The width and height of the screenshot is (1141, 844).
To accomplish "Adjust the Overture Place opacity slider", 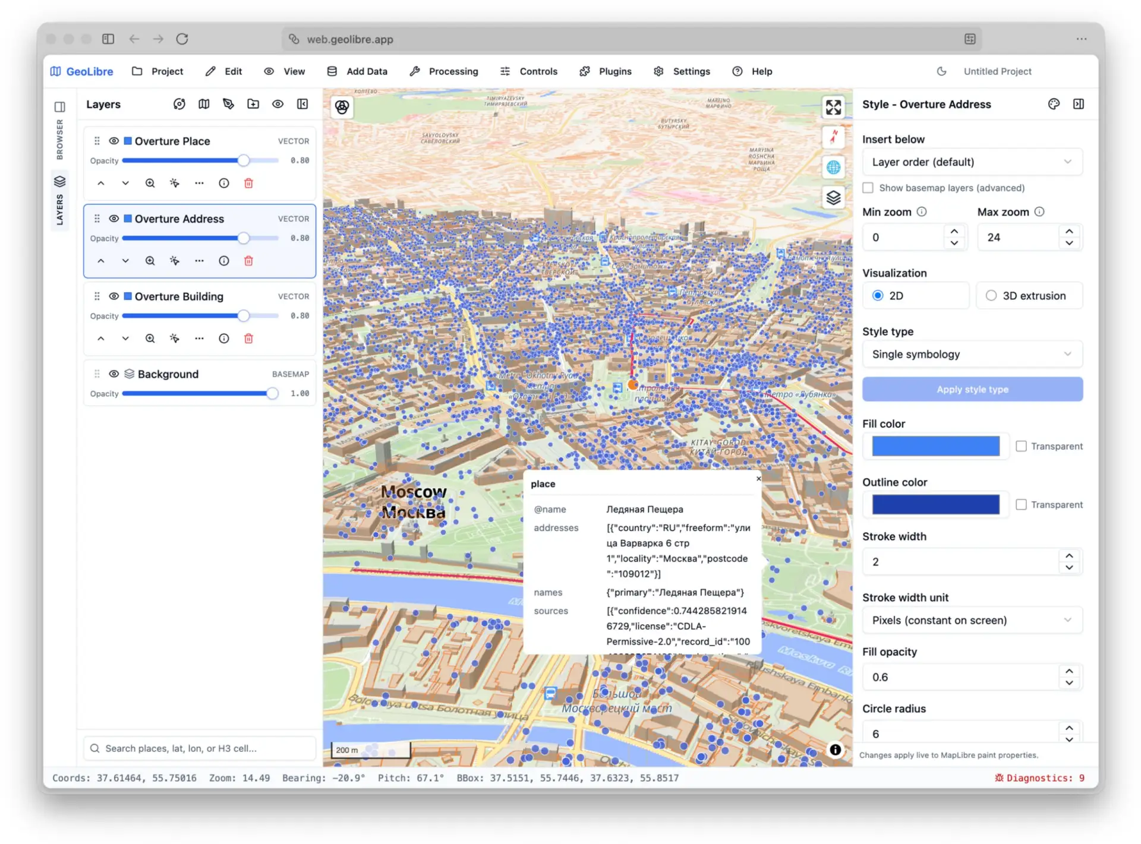I will [200, 161].
